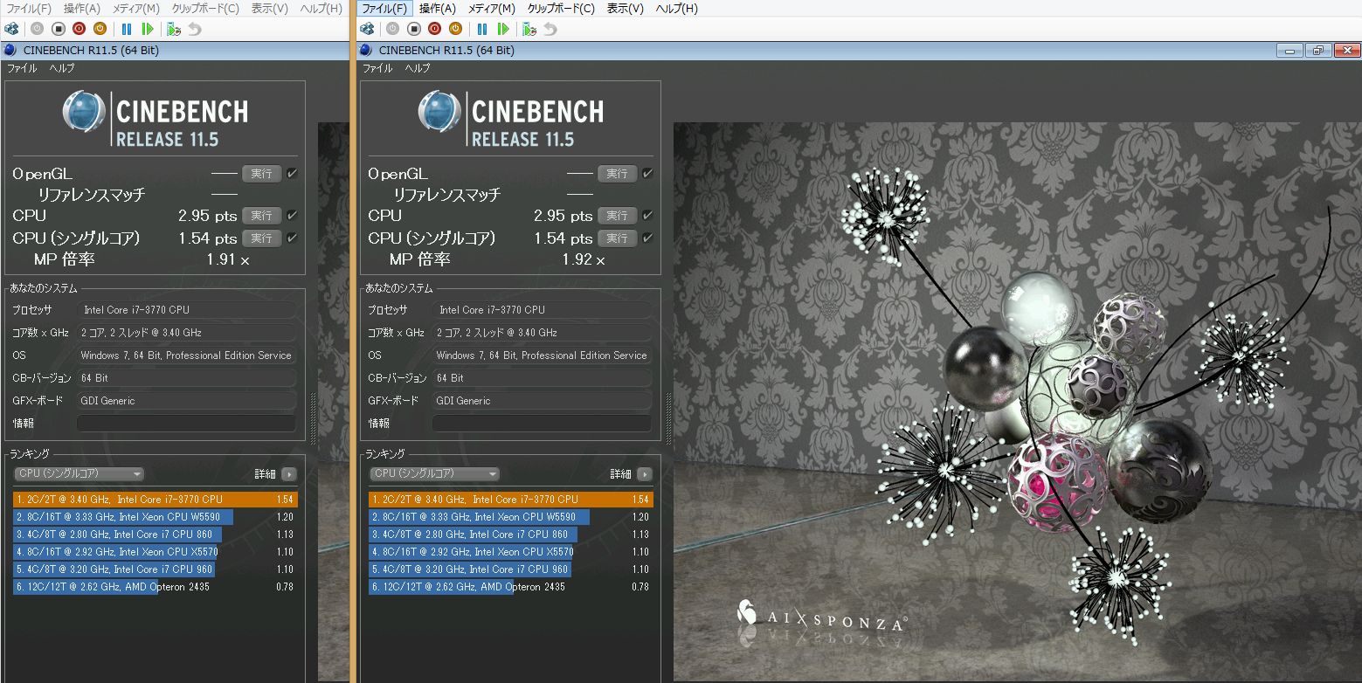The height and width of the screenshot is (683, 1362).
Task: Click the Turn Off stop icon in right VM toolbar
Action: pos(414,29)
